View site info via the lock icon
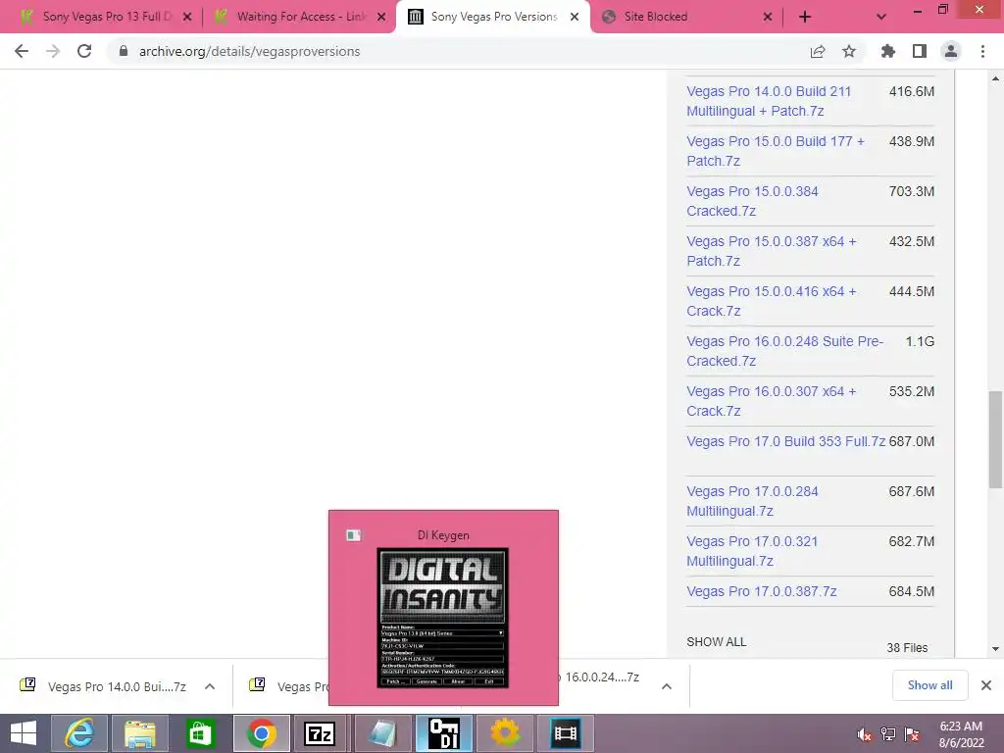Viewport: 1004px width, 753px height. [x=124, y=51]
